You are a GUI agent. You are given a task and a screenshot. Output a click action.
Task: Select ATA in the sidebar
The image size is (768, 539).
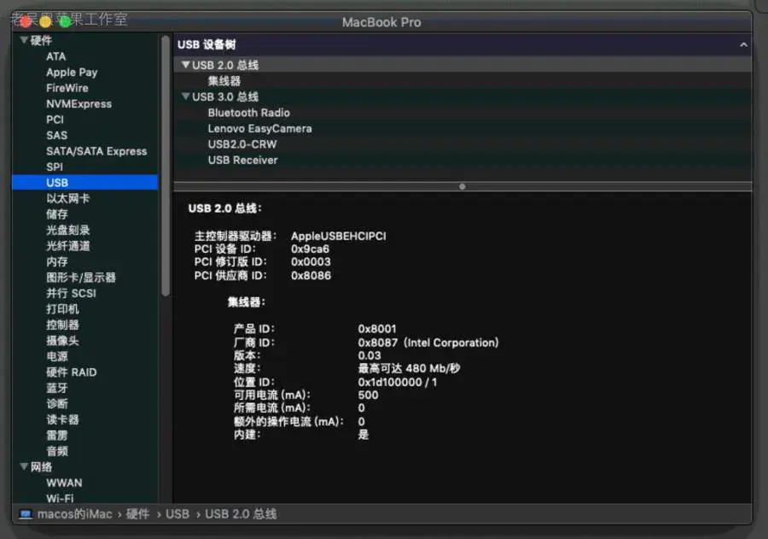pos(55,56)
